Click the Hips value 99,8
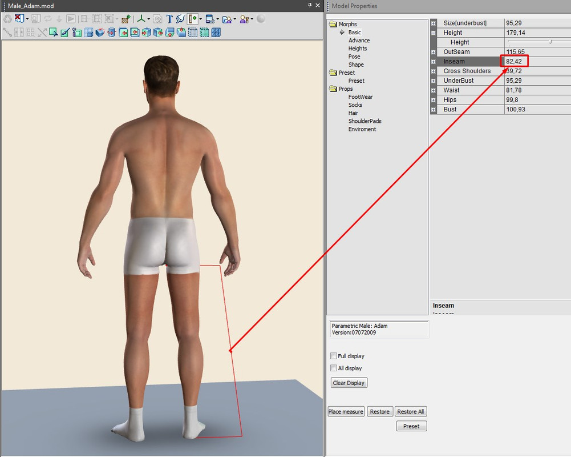Screen dimensions: 571x457 pyautogui.click(x=512, y=99)
